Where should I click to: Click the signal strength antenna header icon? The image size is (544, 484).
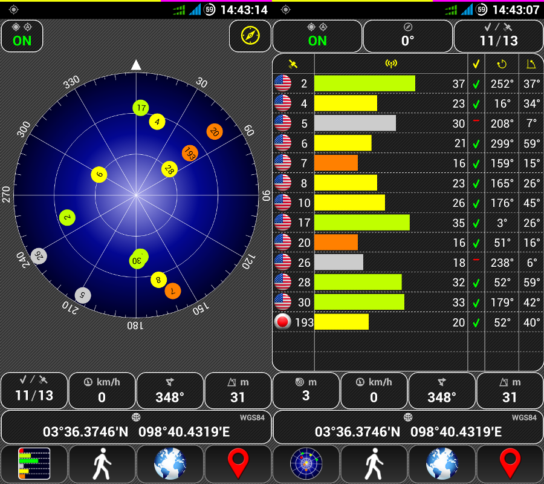point(390,64)
